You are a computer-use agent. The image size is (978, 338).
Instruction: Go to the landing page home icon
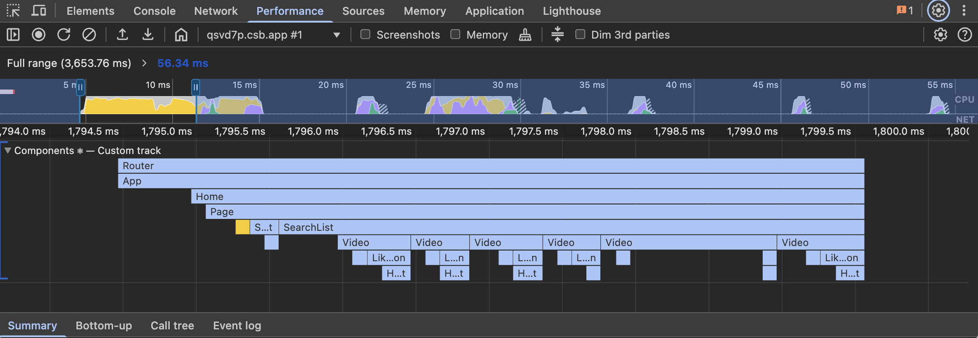coord(181,34)
